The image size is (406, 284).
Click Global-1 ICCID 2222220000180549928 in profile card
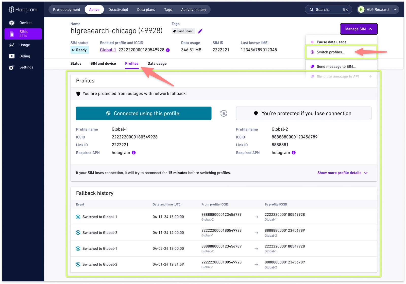pos(134,137)
